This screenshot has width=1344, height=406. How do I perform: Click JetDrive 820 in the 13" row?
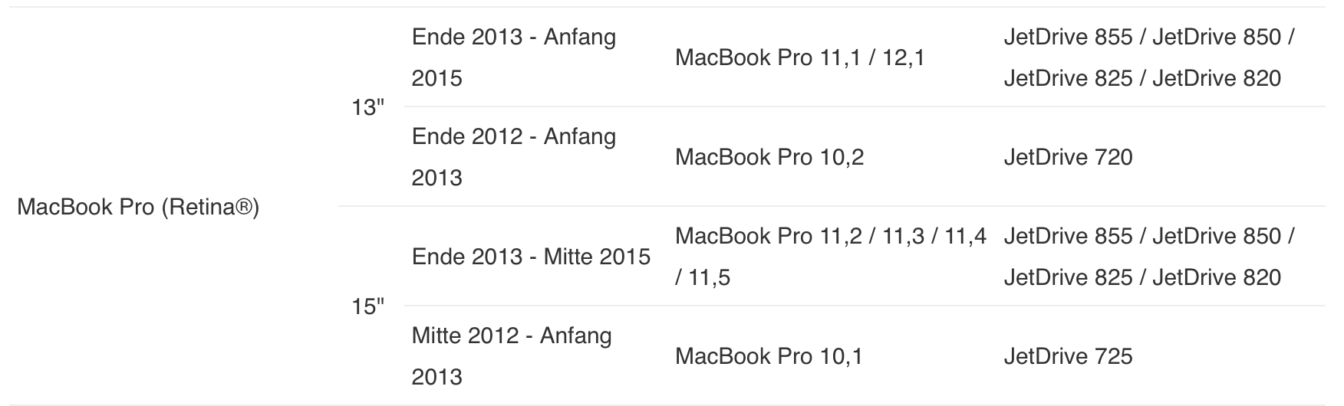[1217, 78]
